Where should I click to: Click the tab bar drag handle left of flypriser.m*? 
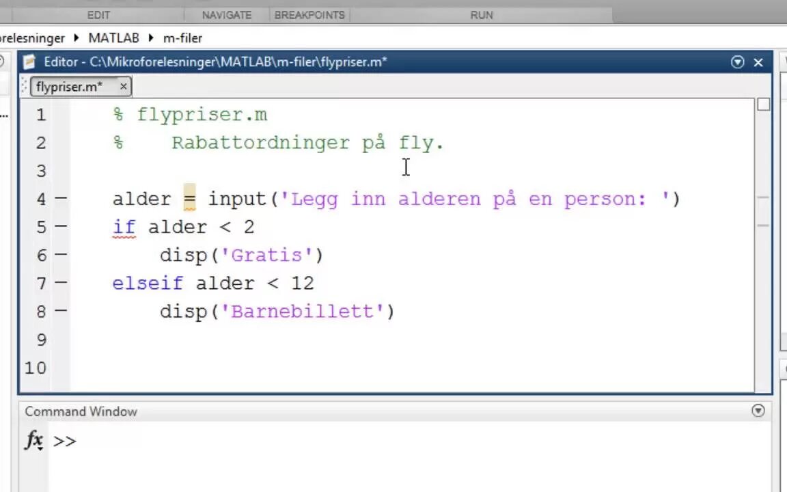pos(24,86)
